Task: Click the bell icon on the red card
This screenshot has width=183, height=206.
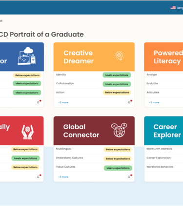Action: tap(38, 177)
